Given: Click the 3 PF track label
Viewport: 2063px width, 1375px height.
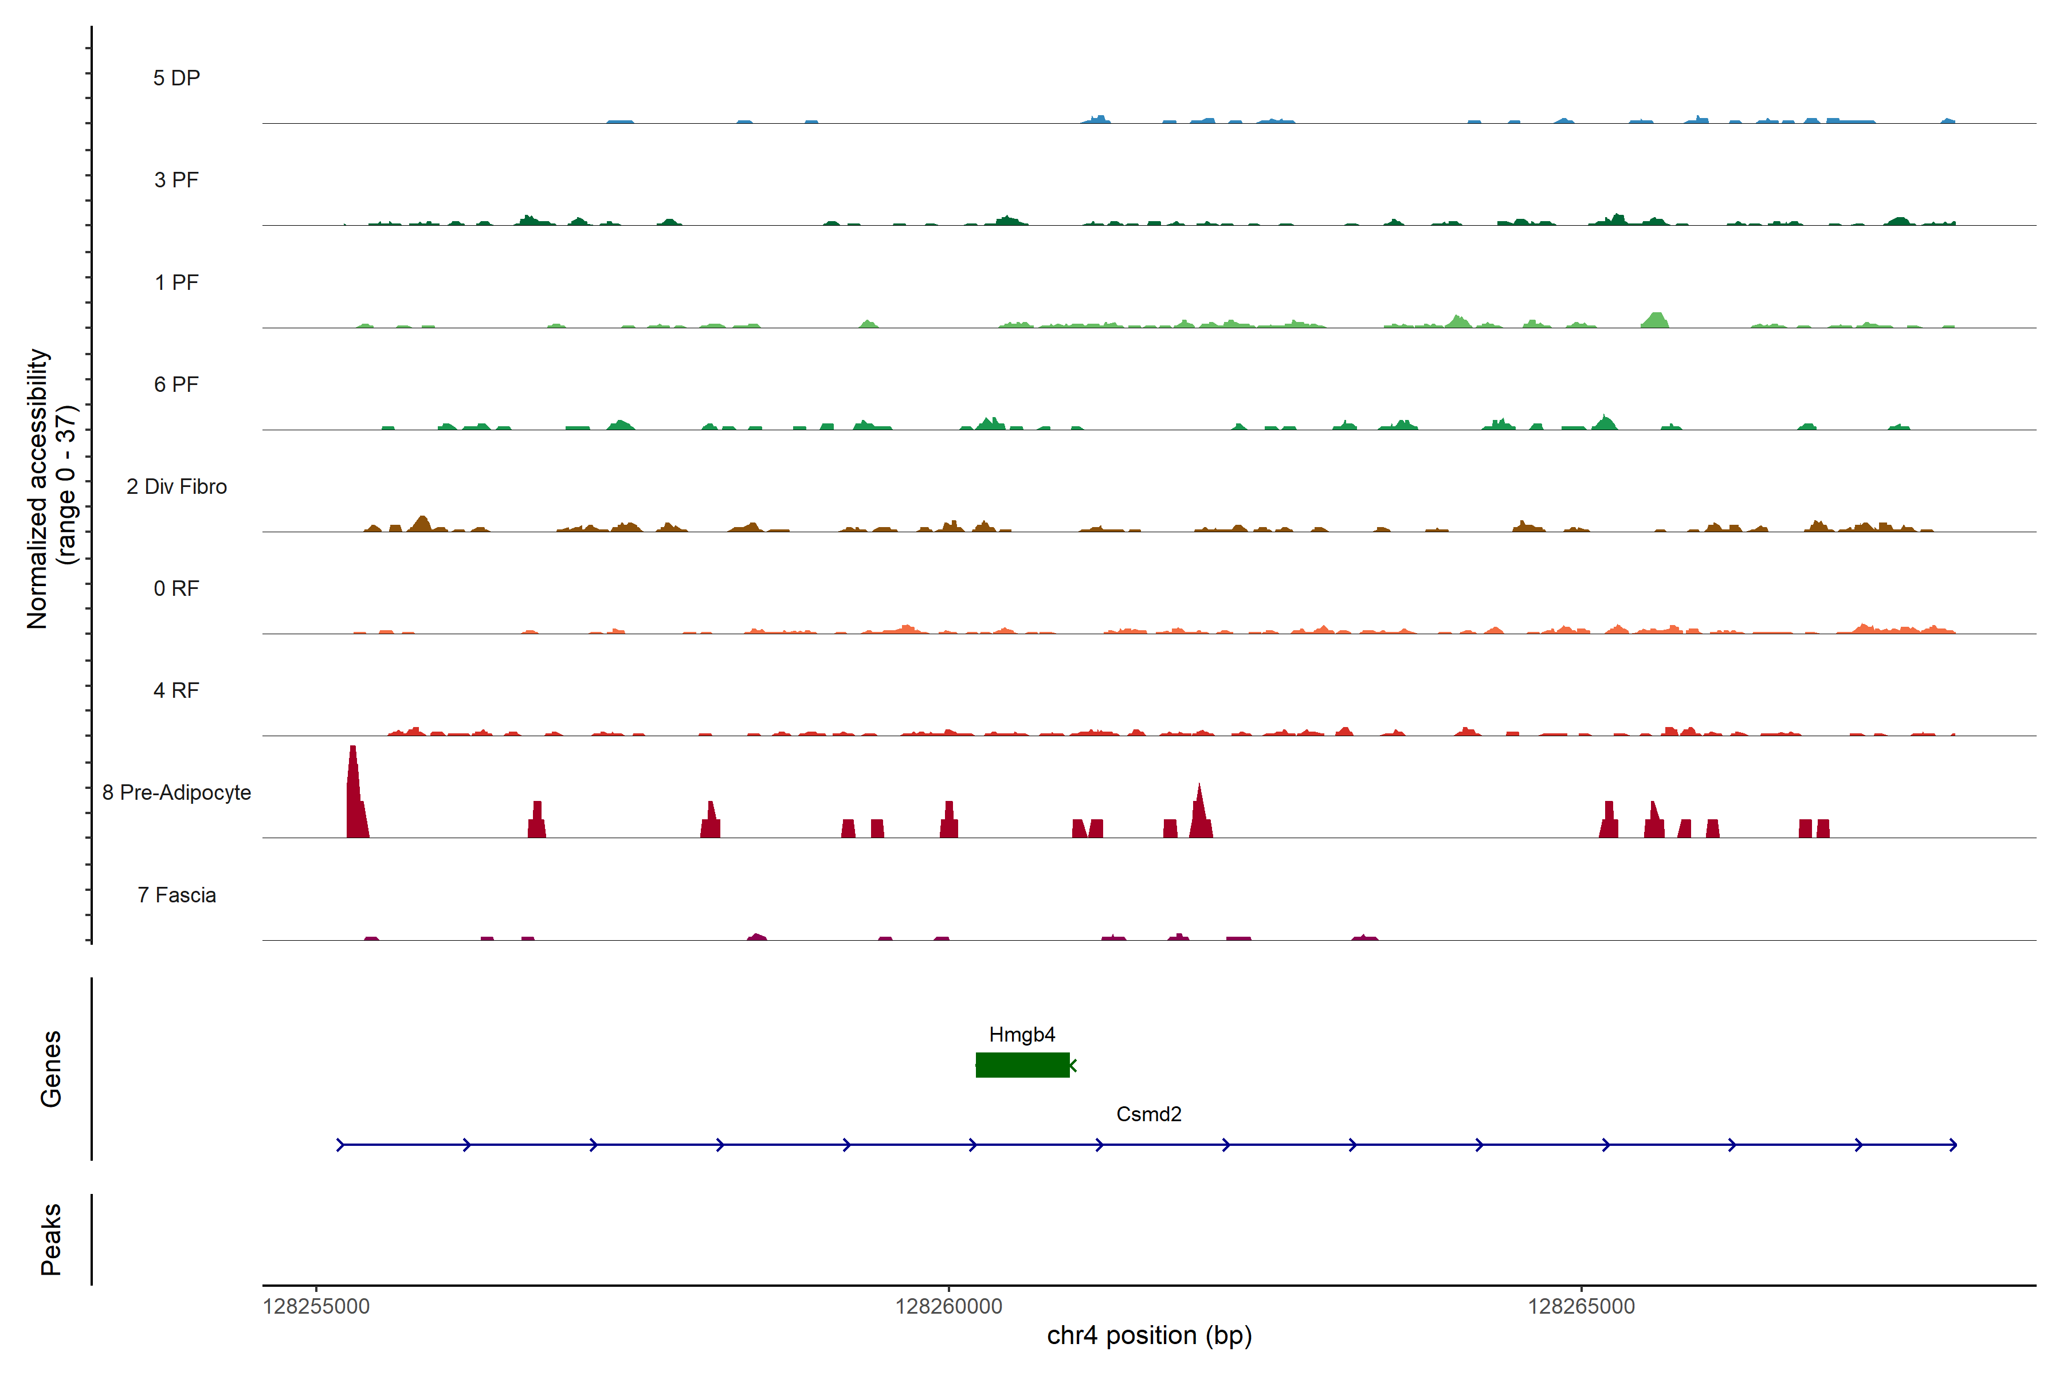Looking at the screenshot, I should (177, 180).
